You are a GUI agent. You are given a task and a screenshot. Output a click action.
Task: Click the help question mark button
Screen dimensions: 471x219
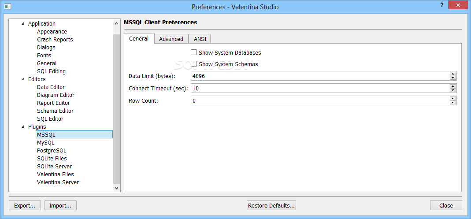pos(441,5)
